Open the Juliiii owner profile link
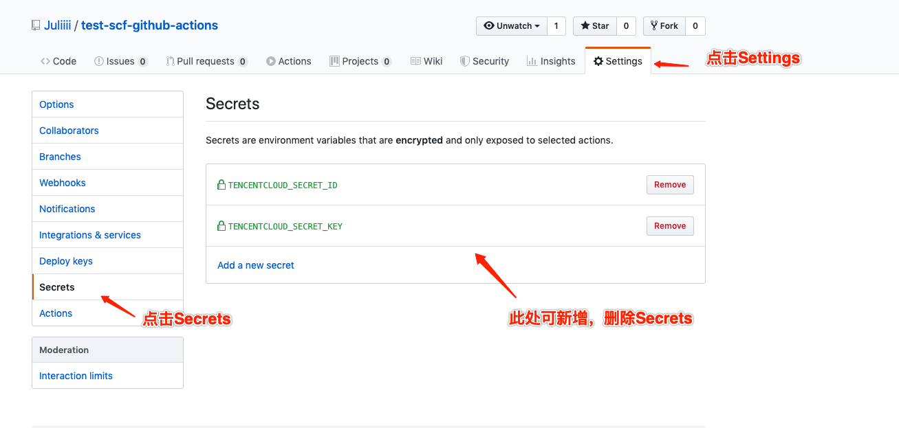Screen dimensions: 899x428 tap(57, 25)
